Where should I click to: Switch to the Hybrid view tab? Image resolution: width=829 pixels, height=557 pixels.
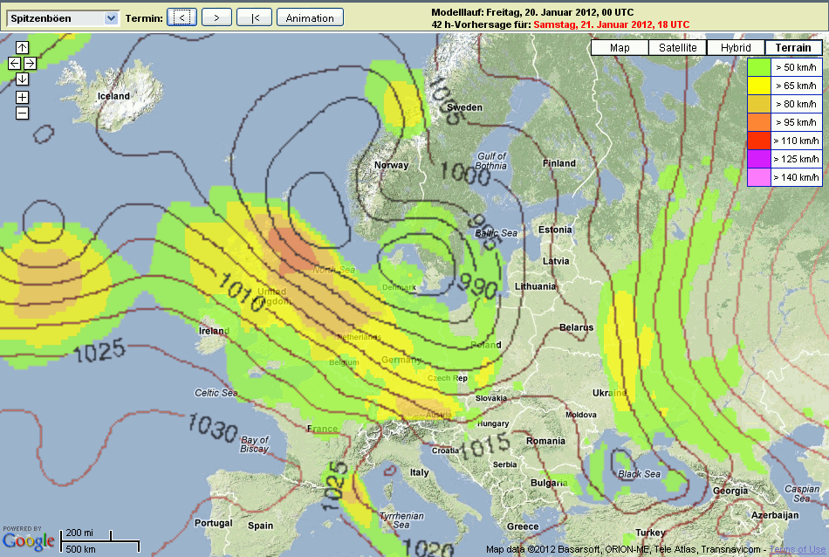736,48
